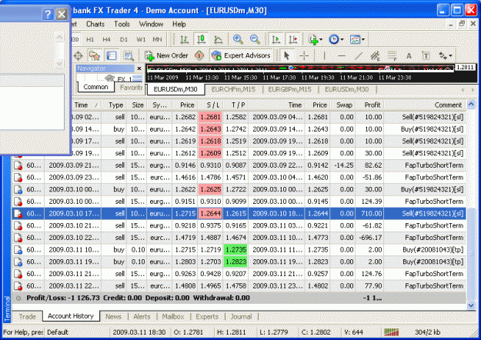481x340 pixels.
Task: Open the Strategy Tester magnifier icon
Action: (129, 55)
